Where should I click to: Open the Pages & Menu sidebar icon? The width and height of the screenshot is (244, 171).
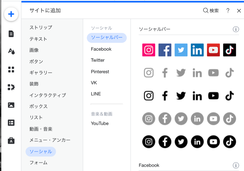tap(11, 34)
